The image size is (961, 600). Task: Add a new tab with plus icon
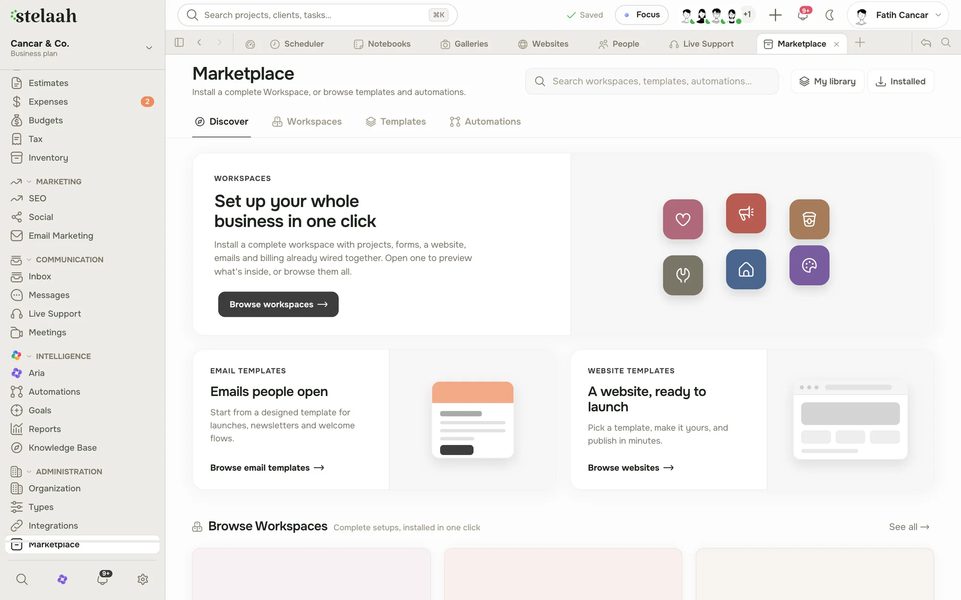[x=860, y=43]
